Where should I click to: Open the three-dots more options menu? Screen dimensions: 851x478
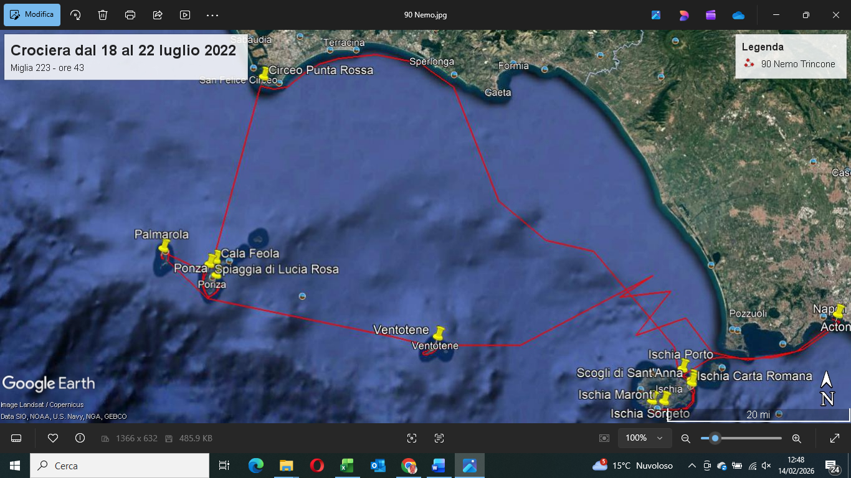pyautogui.click(x=212, y=15)
